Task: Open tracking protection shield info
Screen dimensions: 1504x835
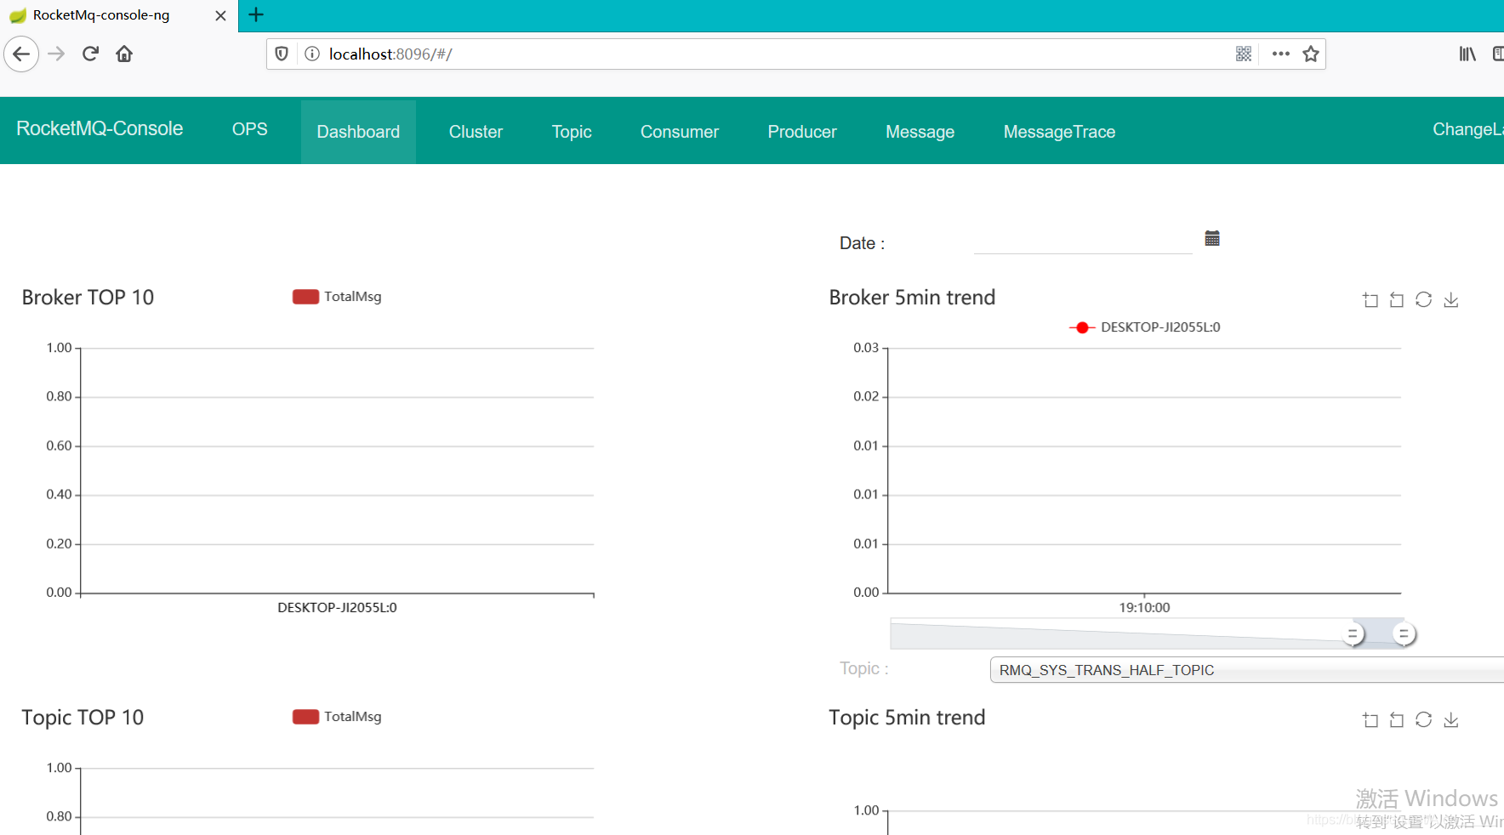Action: [282, 54]
